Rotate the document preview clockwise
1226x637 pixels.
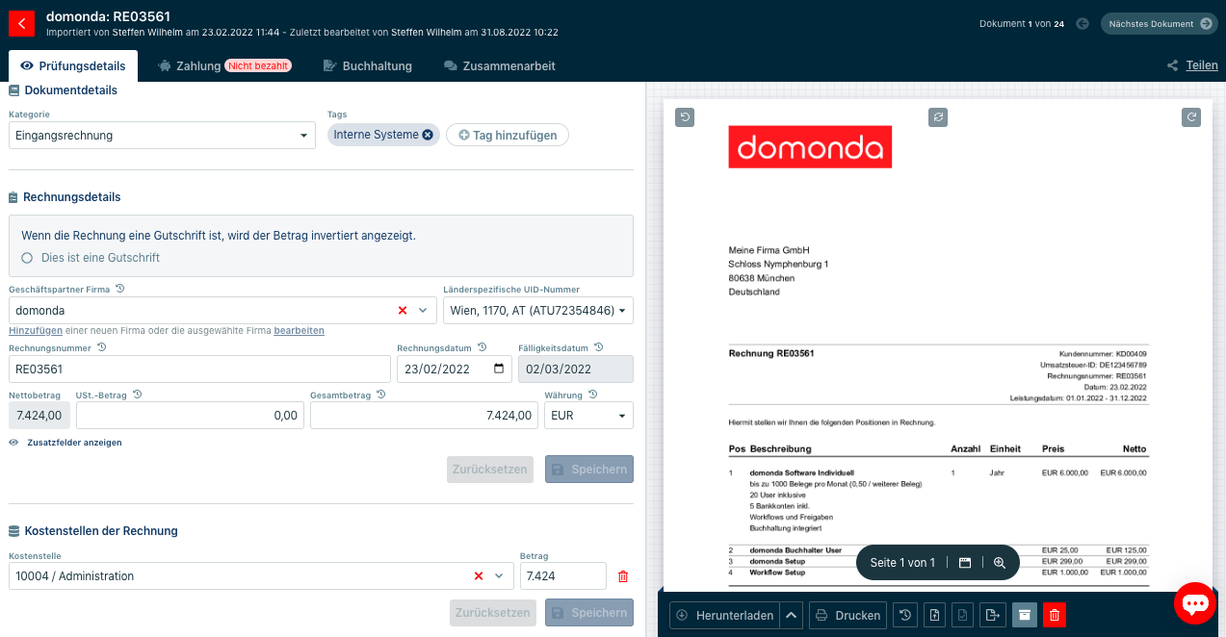1191,117
